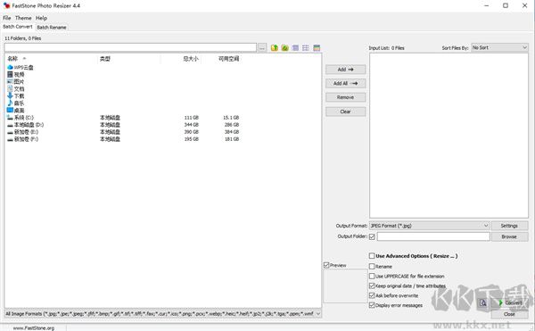Click into the Output Folder field
535x331 pixels.
[433, 236]
